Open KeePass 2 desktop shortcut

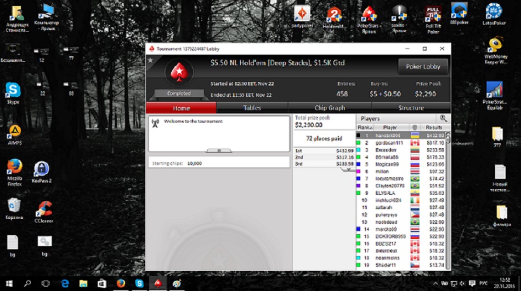(x=42, y=172)
